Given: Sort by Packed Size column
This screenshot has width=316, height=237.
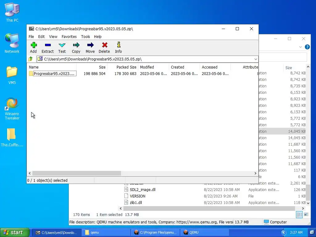Looking at the screenshot, I should point(123,67).
